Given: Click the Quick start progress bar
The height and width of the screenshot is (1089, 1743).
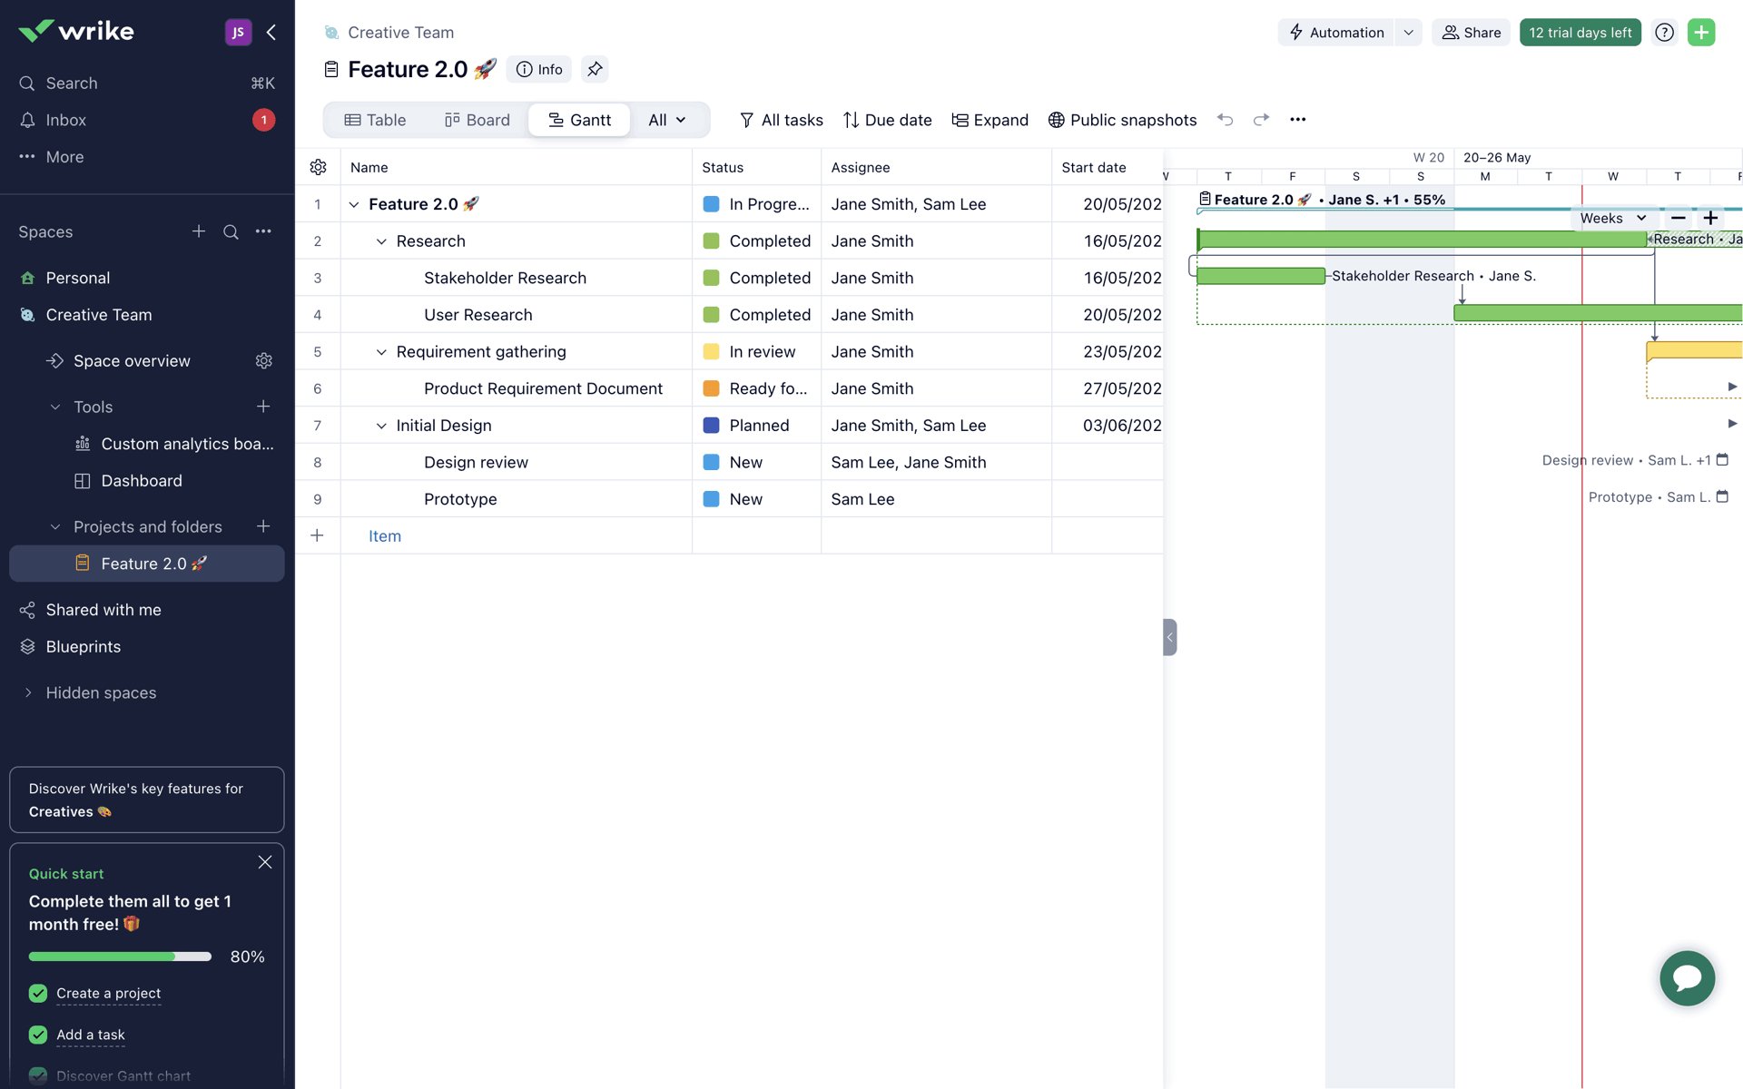Looking at the screenshot, I should tap(120, 957).
